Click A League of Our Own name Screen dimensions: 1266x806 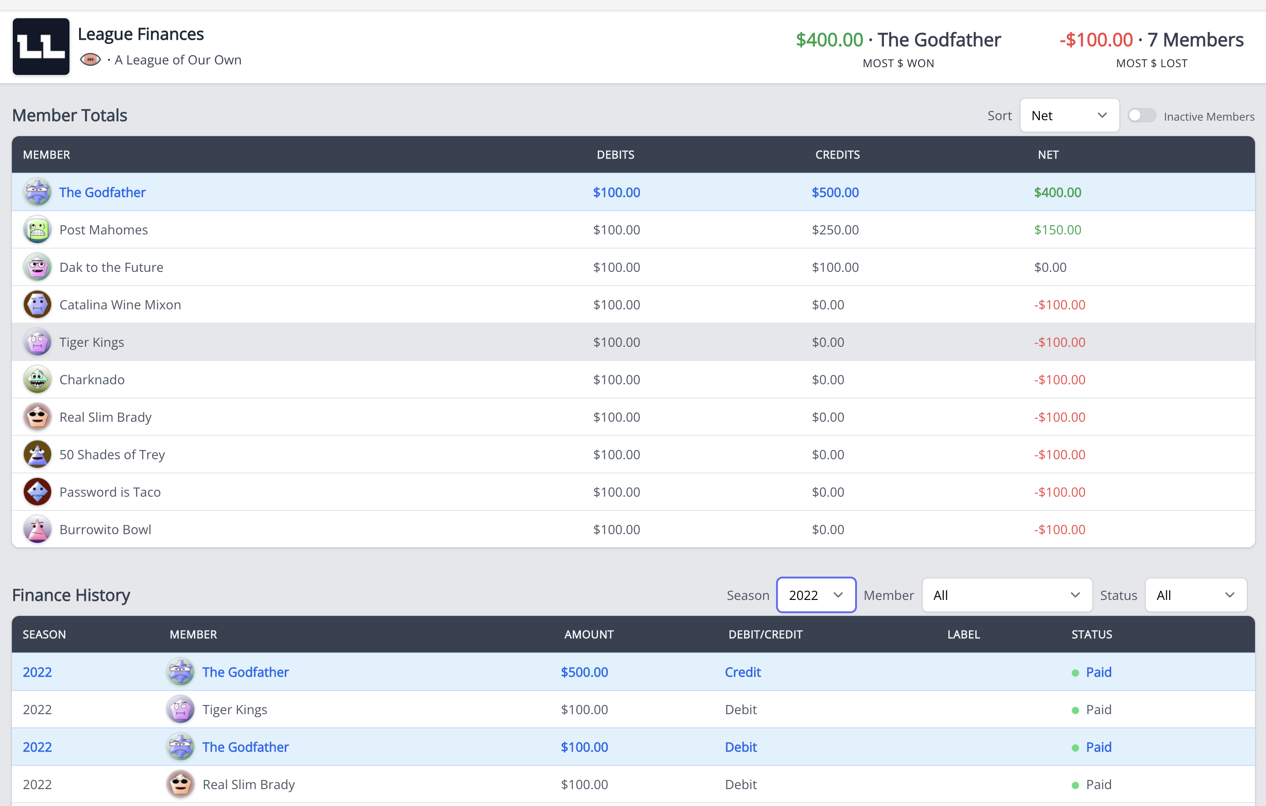[178, 60]
